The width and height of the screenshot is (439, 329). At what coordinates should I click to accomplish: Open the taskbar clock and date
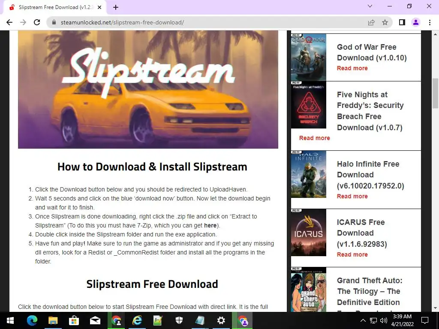tap(402, 320)
